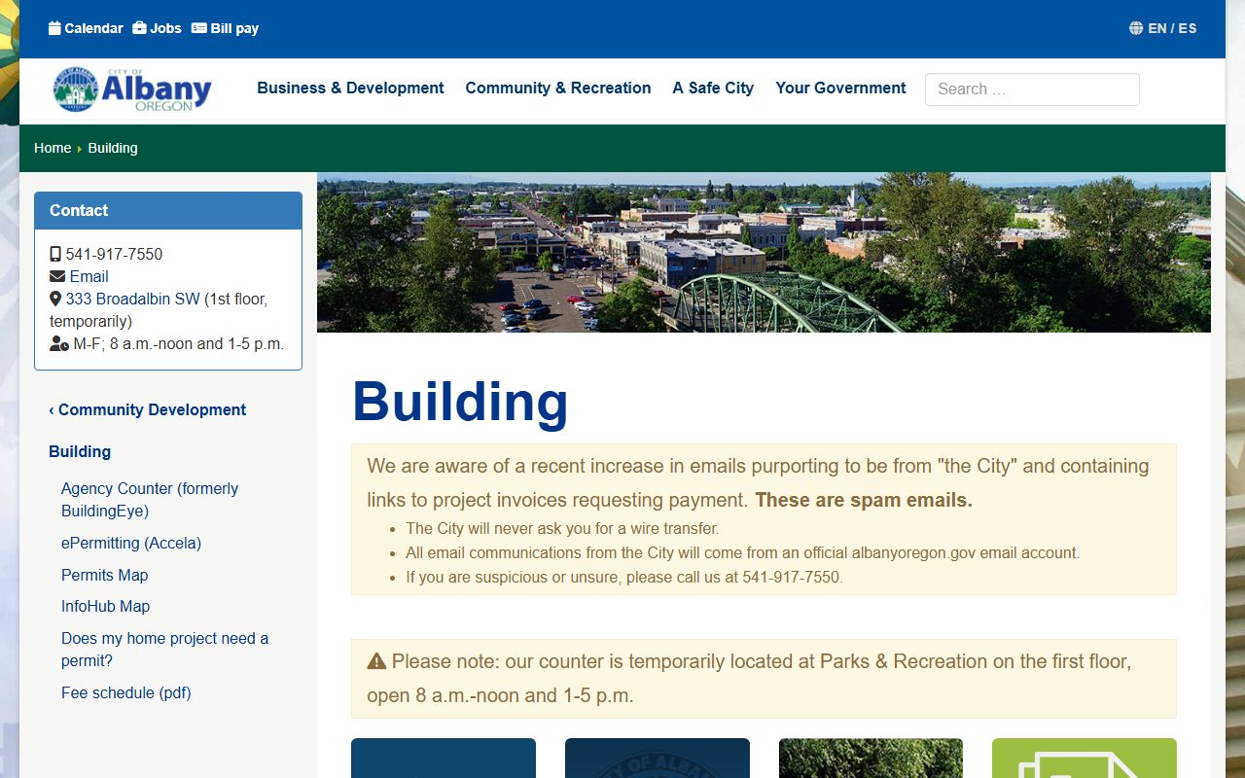Image resolution: width=1245 pixels, height=778 pixels.
Task: Click the Contact panel header
Action: tap(168, 210)
